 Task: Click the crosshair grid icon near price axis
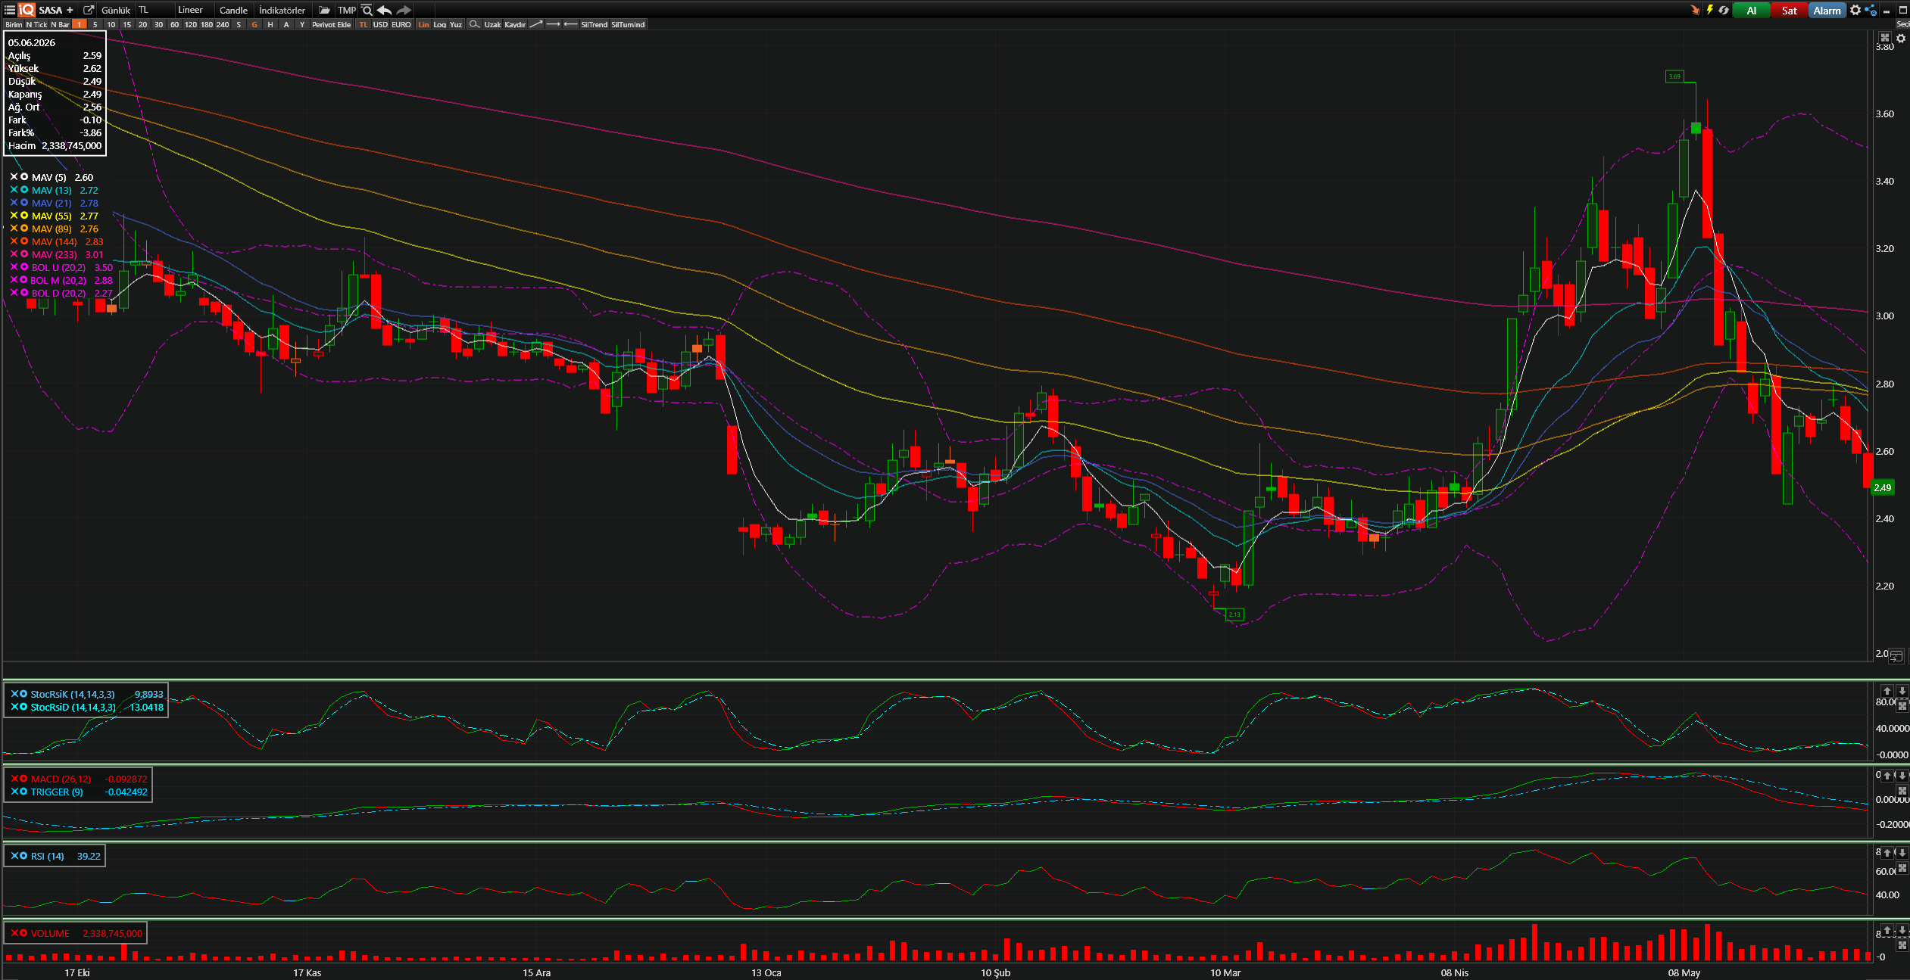(1885, 38)
